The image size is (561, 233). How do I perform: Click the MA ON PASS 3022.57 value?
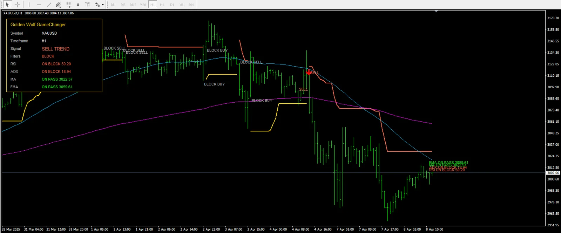click(57, 79)
